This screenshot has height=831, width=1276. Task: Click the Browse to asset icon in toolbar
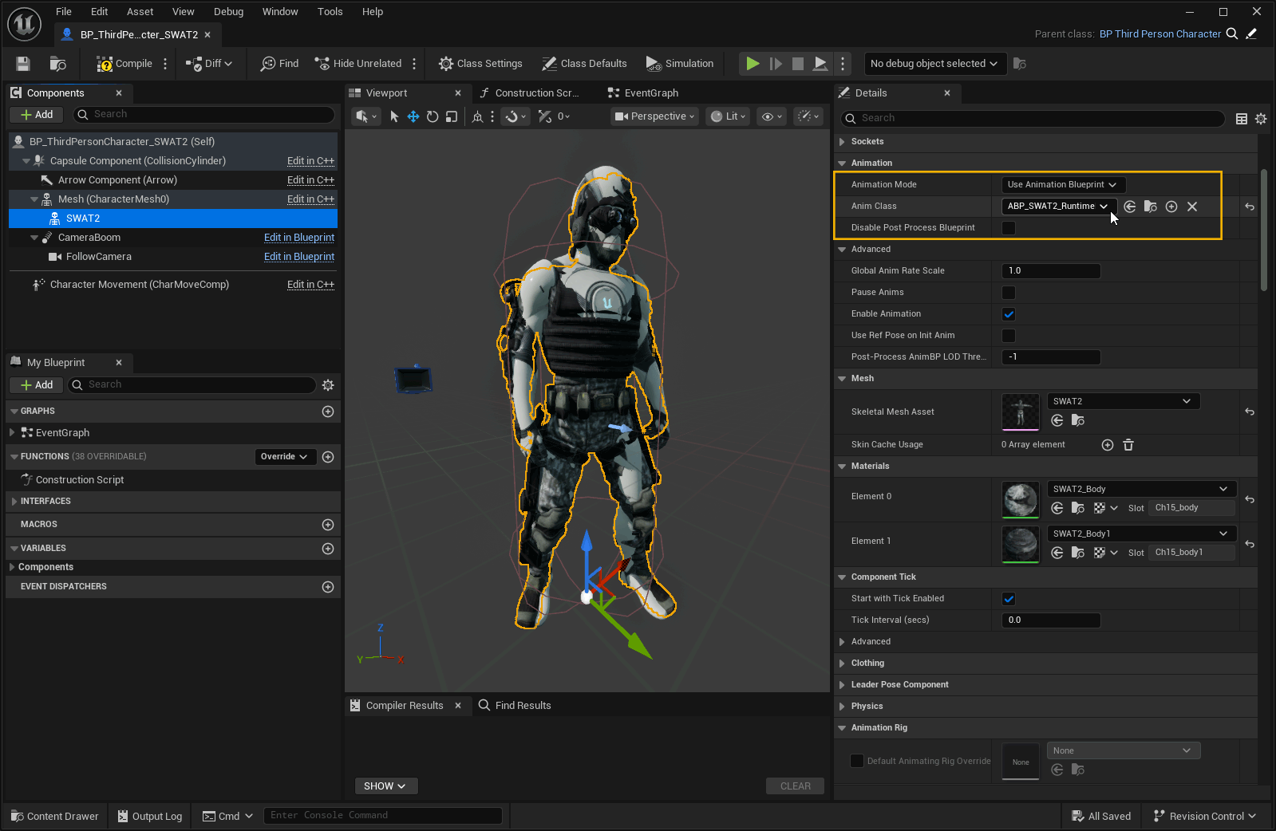pyautogui.click(x=57, y=64)
